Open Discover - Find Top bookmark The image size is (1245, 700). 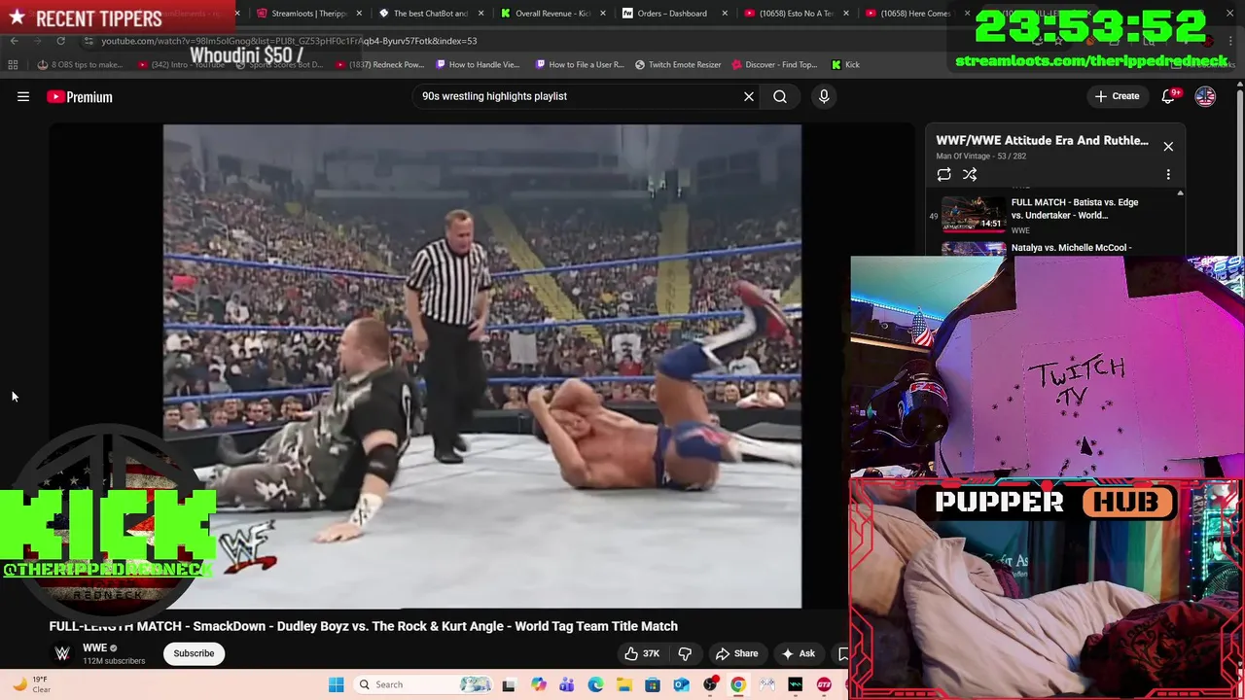(x=774, y=65)
